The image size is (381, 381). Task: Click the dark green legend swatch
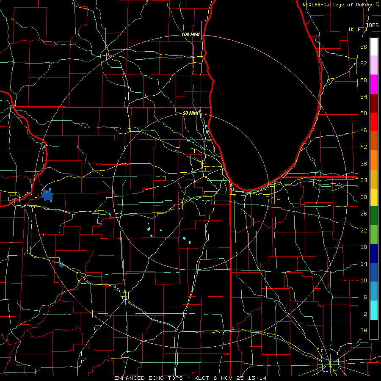374,215
